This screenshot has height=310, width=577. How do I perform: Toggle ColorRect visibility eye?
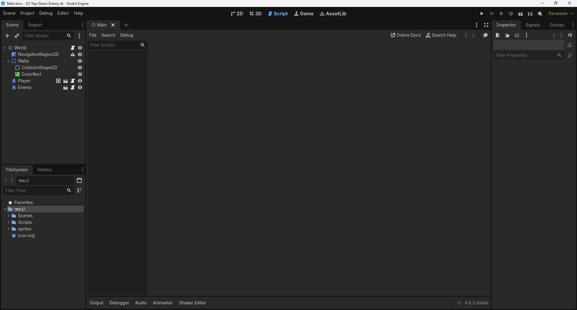[x=80, y=74]
